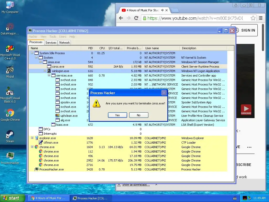Click the ProcessHacker.exe process icon
Viewport: 269px width, 202px height.
click(x=36, y=169)
